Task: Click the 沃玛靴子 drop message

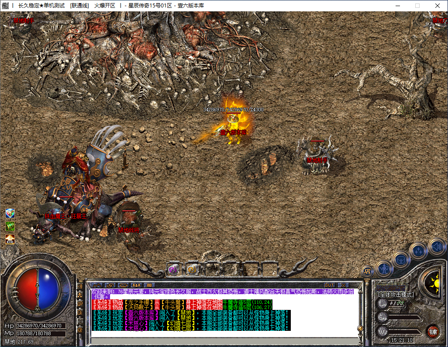Action: 182,307
